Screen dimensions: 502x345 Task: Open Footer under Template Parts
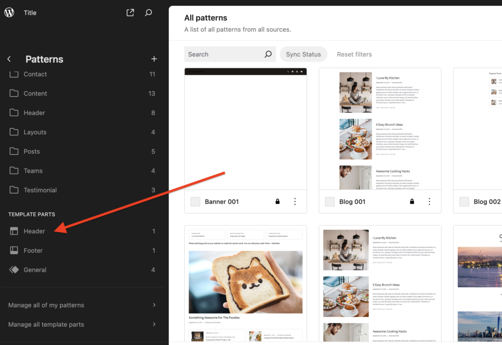[82, 250]
